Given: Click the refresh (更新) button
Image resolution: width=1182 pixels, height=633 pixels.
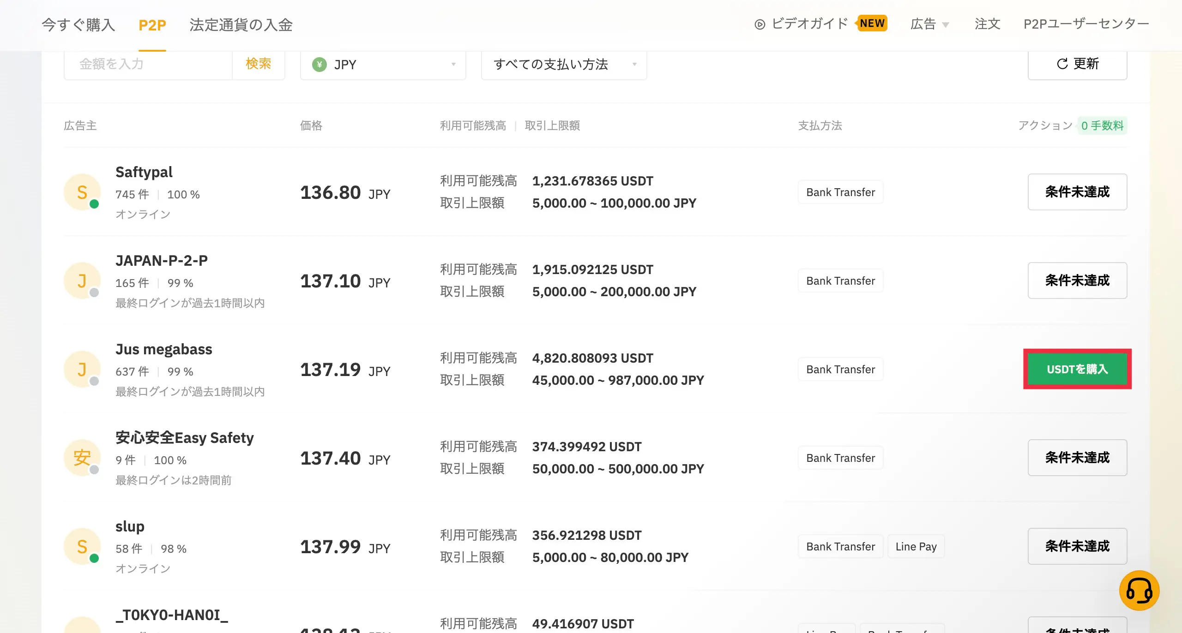Looking at the screenshot, I should point(1077,64).
